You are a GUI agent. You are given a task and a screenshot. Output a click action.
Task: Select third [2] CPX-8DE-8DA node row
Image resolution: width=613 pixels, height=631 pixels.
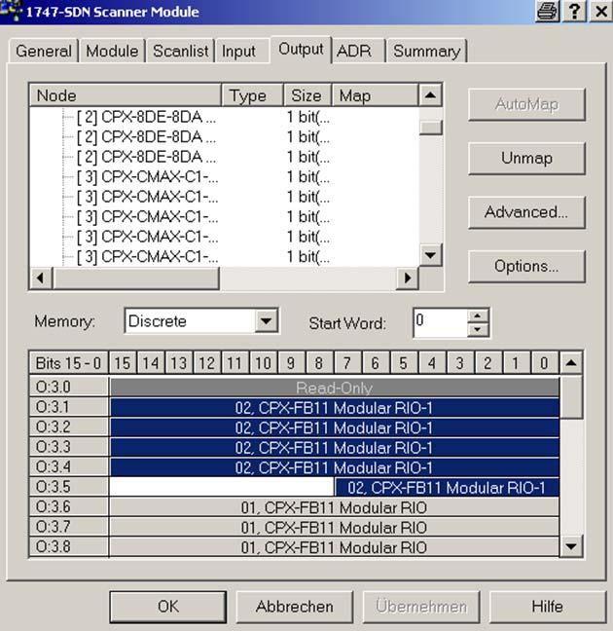point(146,157)
